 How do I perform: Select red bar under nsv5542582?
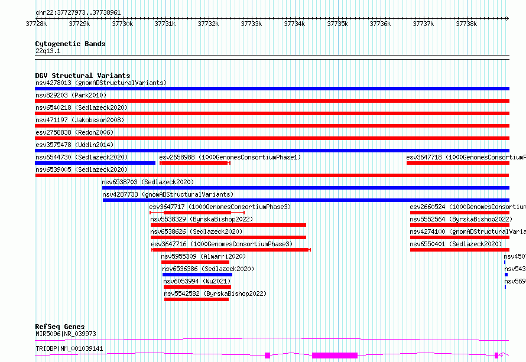(197, 299)
